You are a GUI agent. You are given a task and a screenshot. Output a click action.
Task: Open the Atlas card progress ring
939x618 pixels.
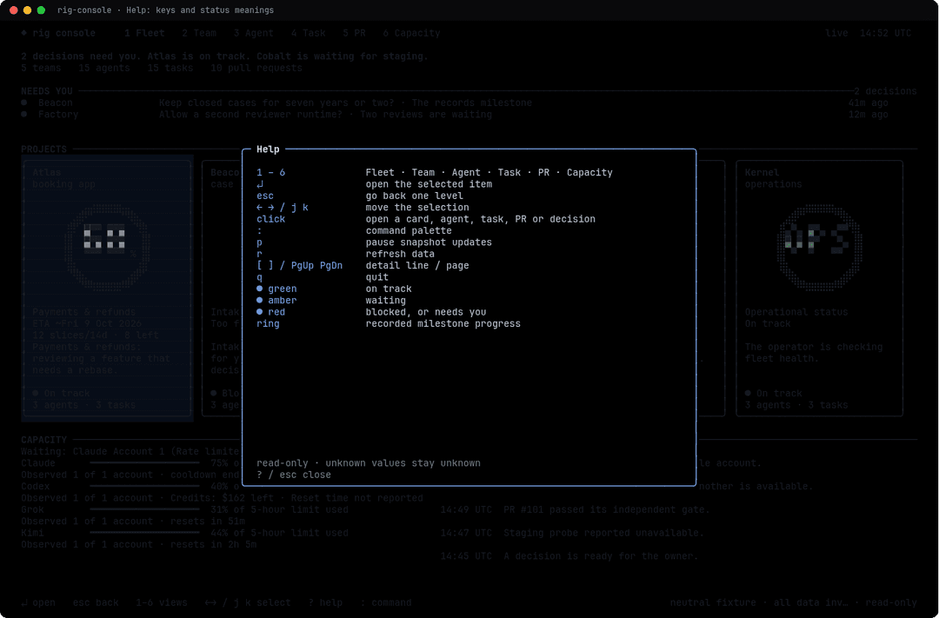(107, 247)
